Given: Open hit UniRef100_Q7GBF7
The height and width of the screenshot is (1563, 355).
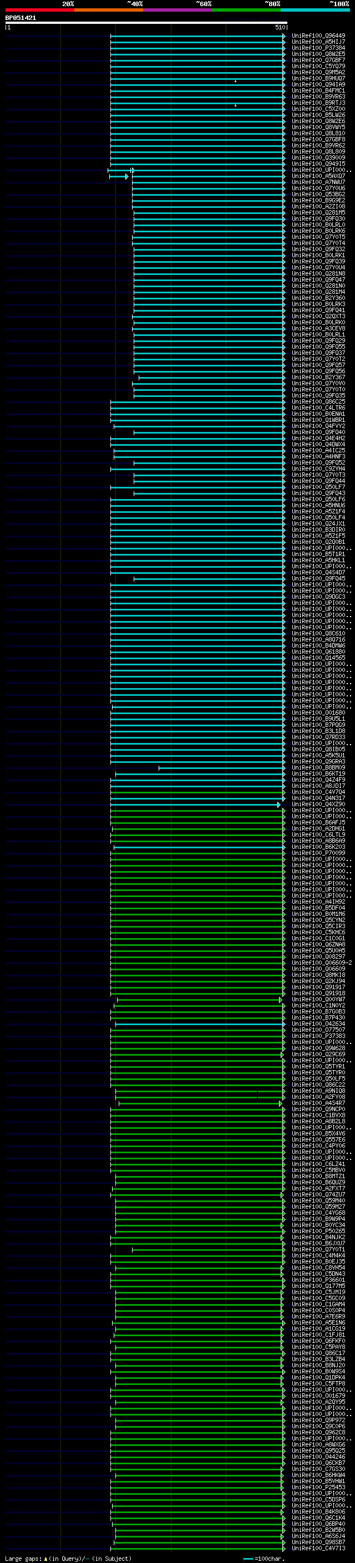Looking at the screenshot, I should [318, 60].
